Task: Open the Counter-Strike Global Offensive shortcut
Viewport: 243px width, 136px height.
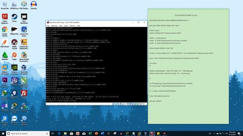Action: click(24, 44)
